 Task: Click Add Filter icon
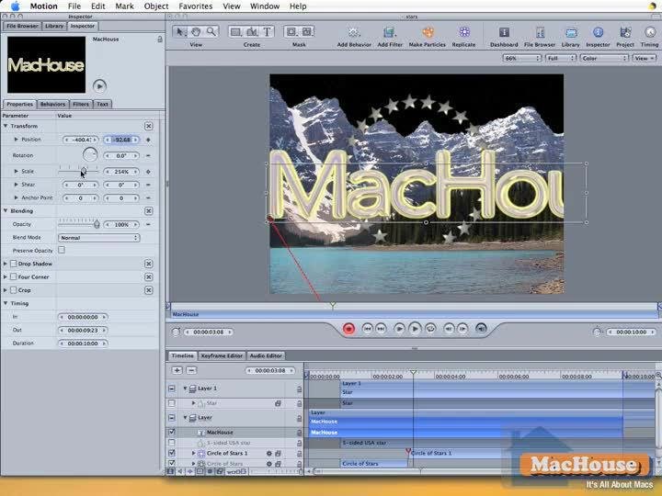(389, 32)
